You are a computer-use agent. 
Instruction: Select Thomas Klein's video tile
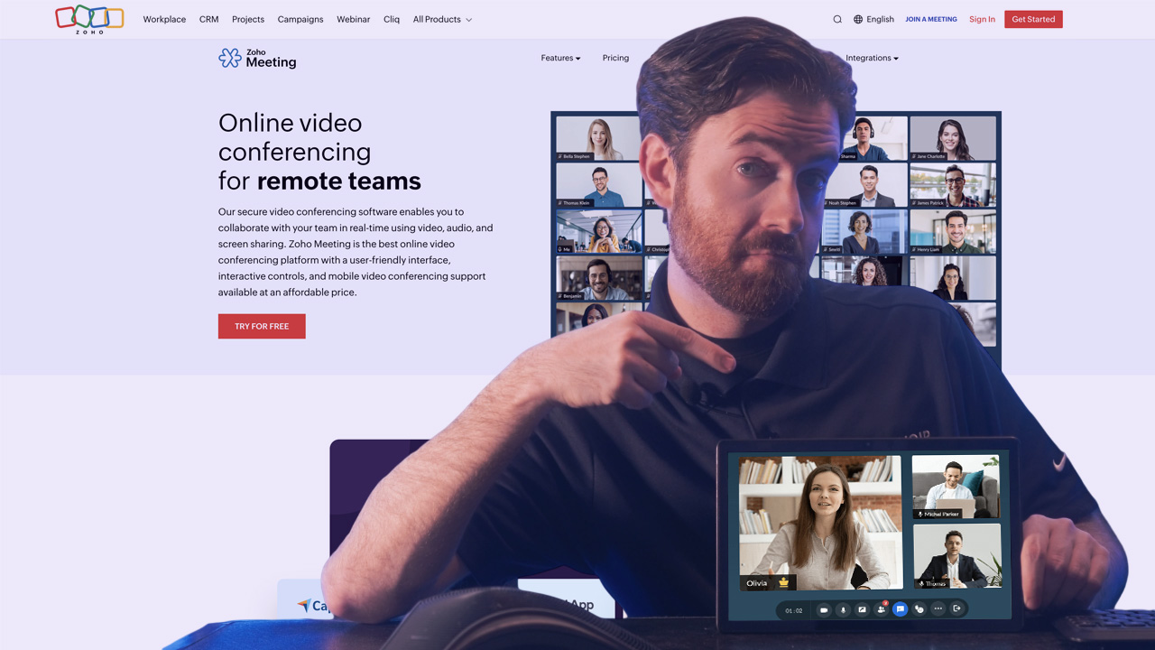pos(597,185)
